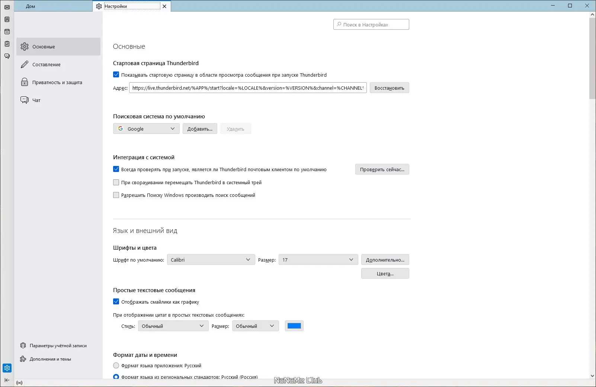Click the Поисковая система по умолчанию heading
596x387 pixels.
click(x=159, y=116)
